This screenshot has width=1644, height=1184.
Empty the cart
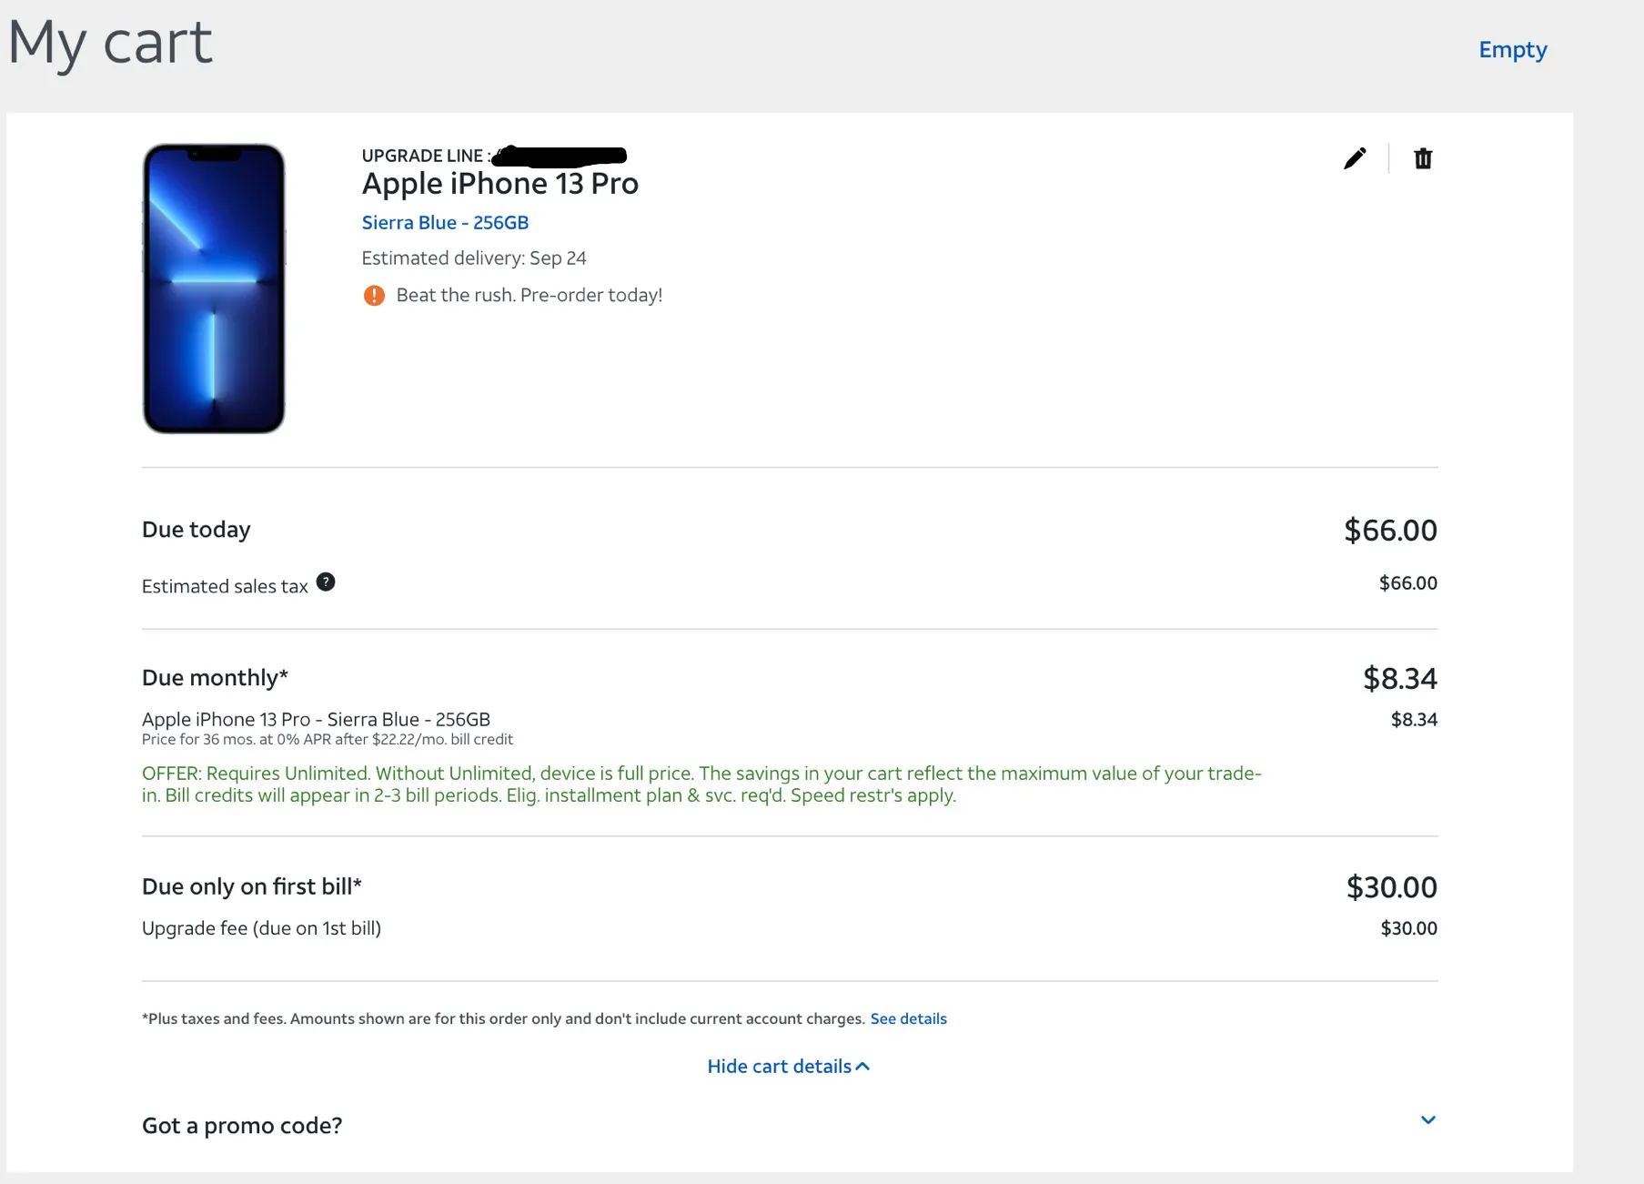coord(1512,50)
